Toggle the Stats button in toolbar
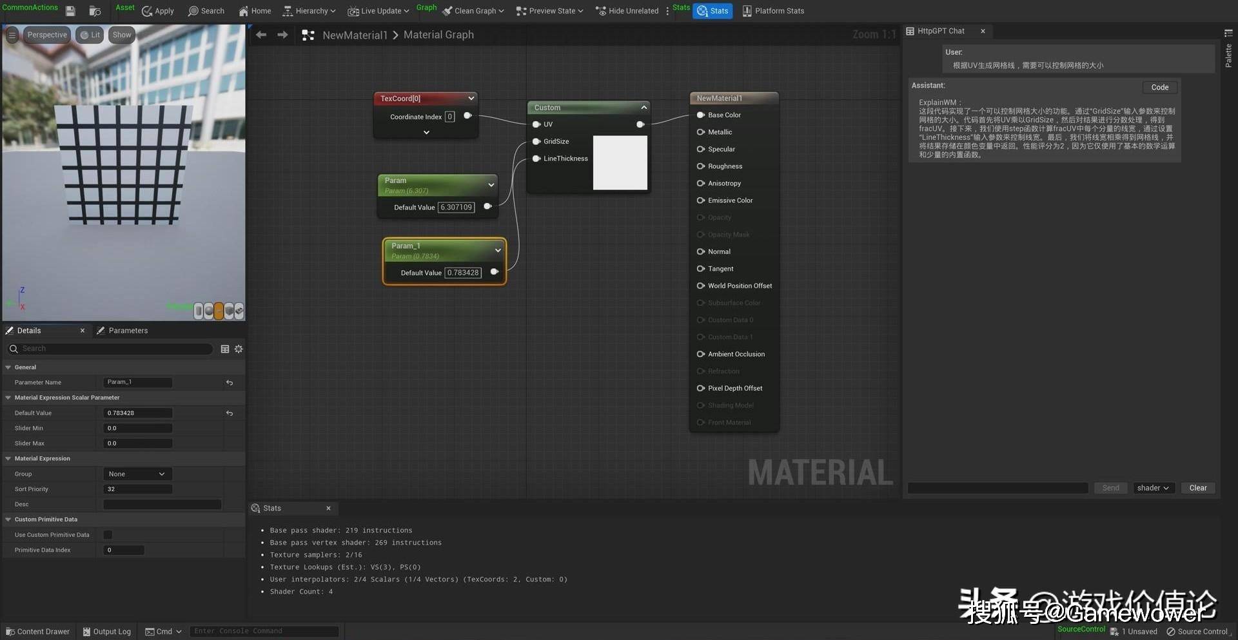 [x=712, y=11]
